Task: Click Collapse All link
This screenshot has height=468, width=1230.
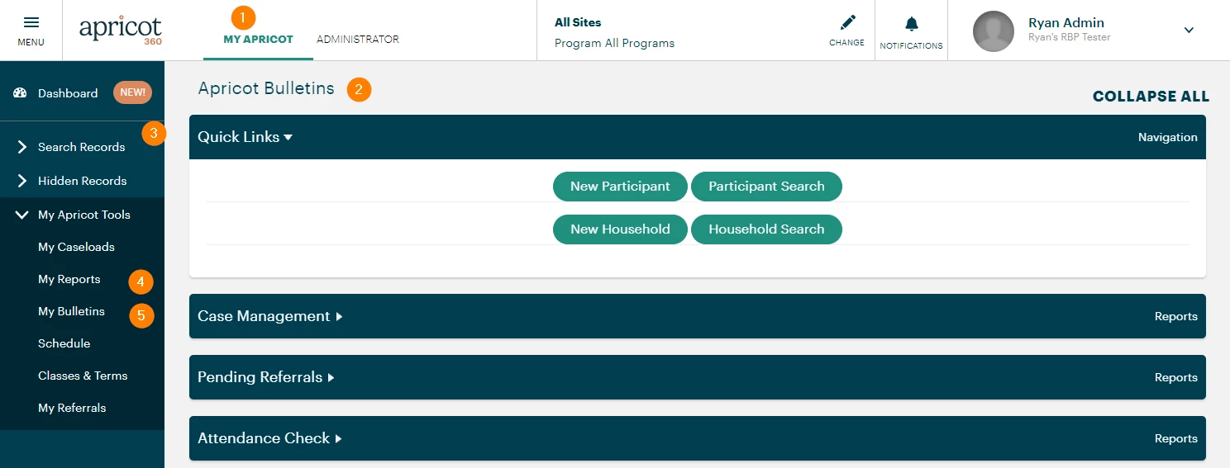Action: point(1151,97)
